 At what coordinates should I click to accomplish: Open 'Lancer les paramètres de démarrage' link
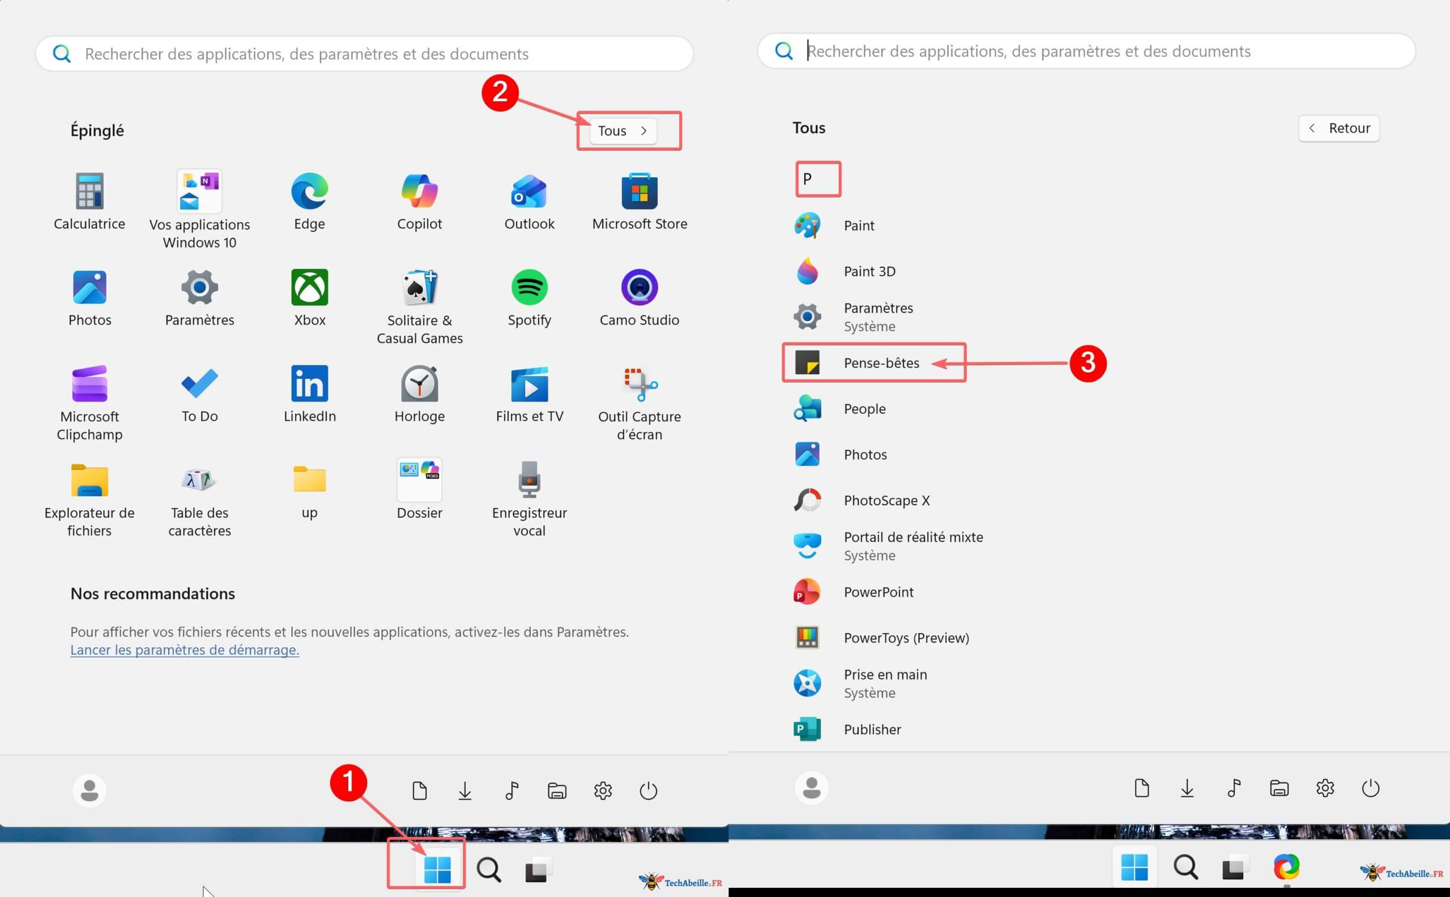tap(185, 650)
